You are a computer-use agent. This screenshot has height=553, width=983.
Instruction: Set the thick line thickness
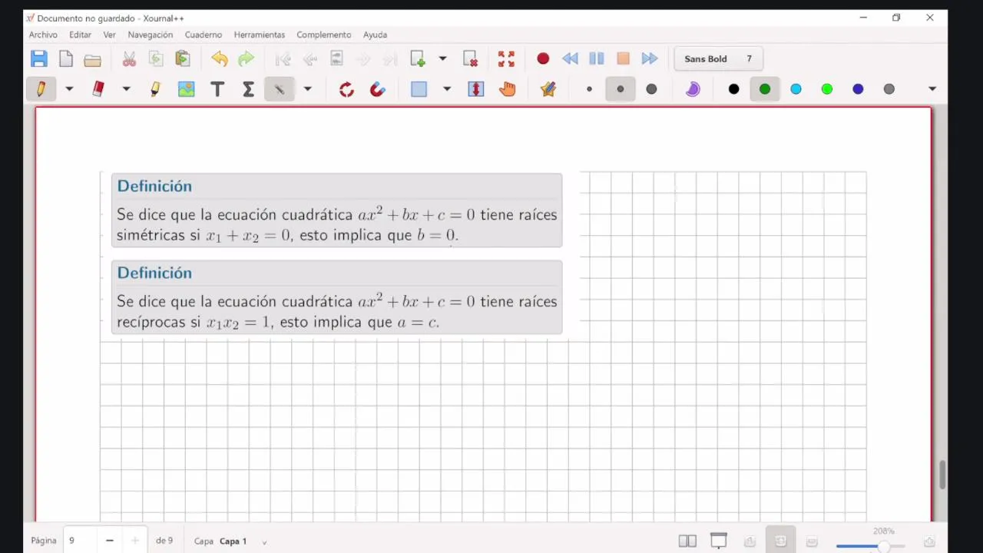651,89
